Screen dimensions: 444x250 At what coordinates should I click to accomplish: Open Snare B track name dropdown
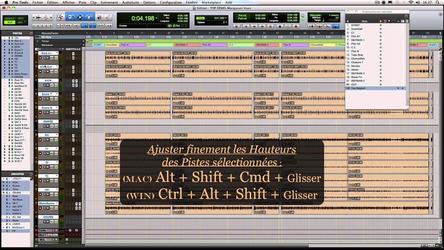tap(57, 108)
